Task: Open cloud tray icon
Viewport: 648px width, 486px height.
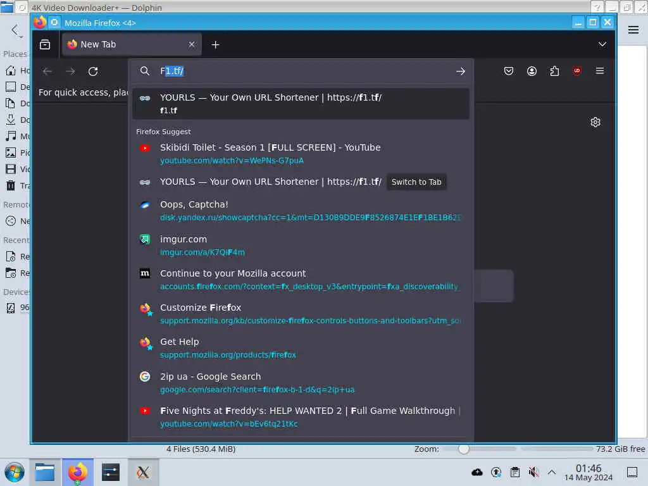Action: click(477, 472)
